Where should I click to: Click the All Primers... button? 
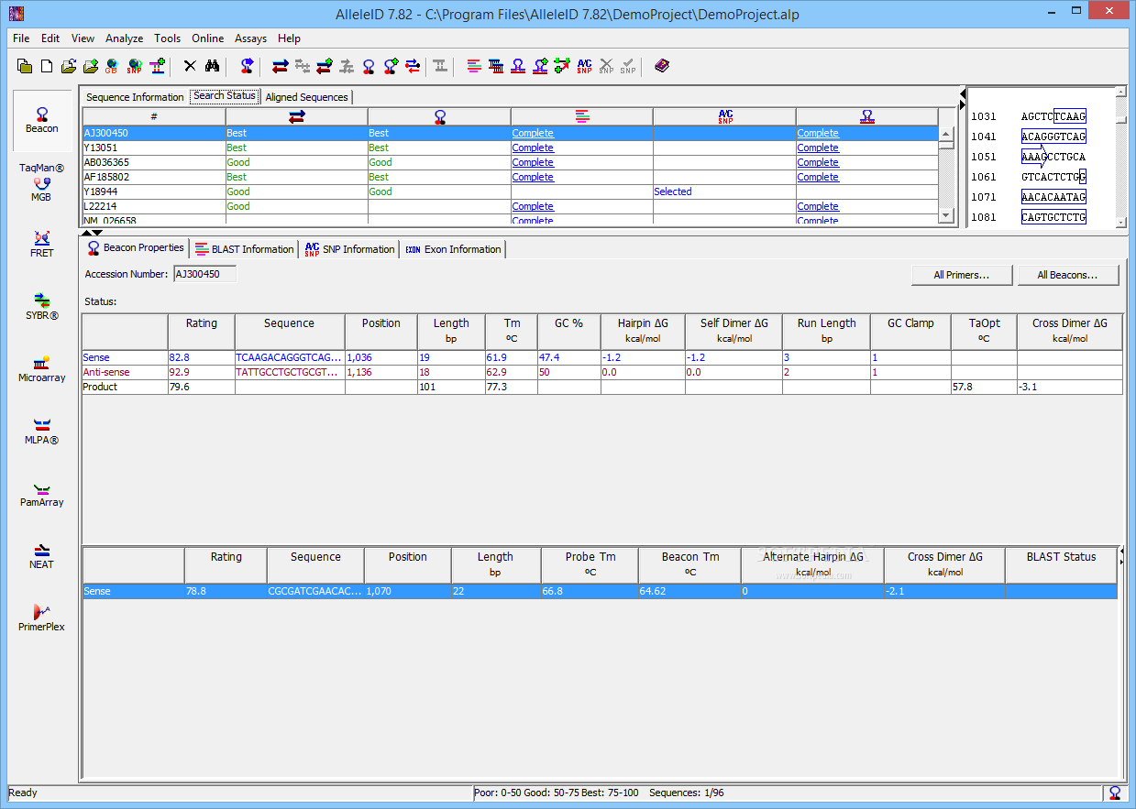[962, 275]
